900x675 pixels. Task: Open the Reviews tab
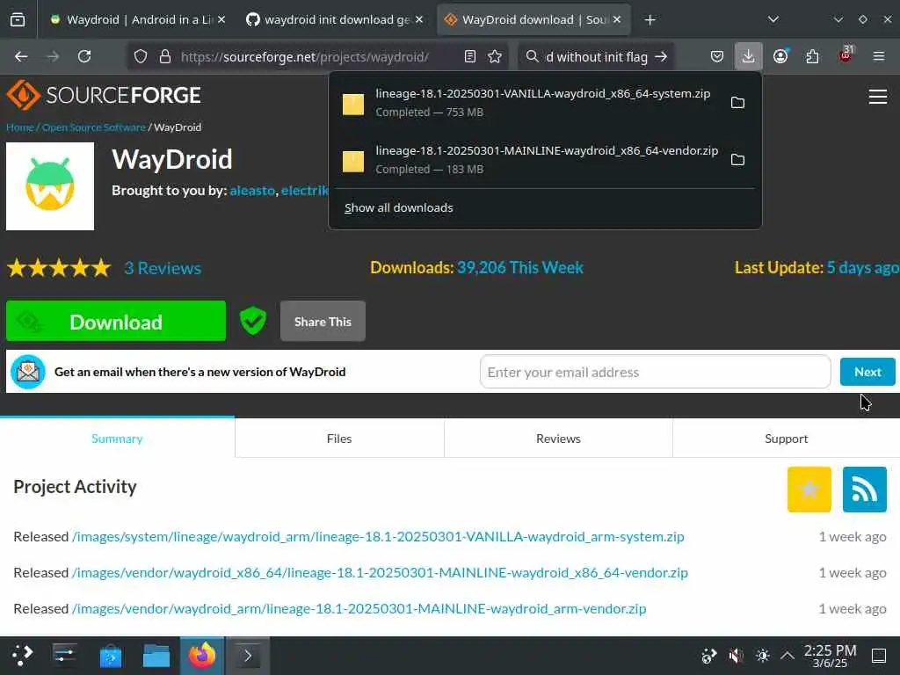pyautogui.click(x=558, y=439)
